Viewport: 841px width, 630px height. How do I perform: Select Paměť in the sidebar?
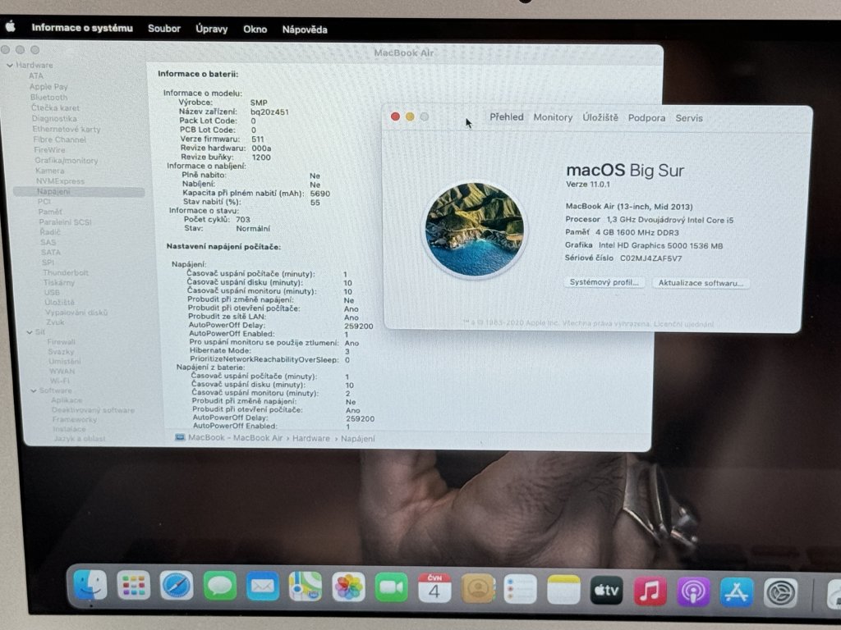click(50, 212)
